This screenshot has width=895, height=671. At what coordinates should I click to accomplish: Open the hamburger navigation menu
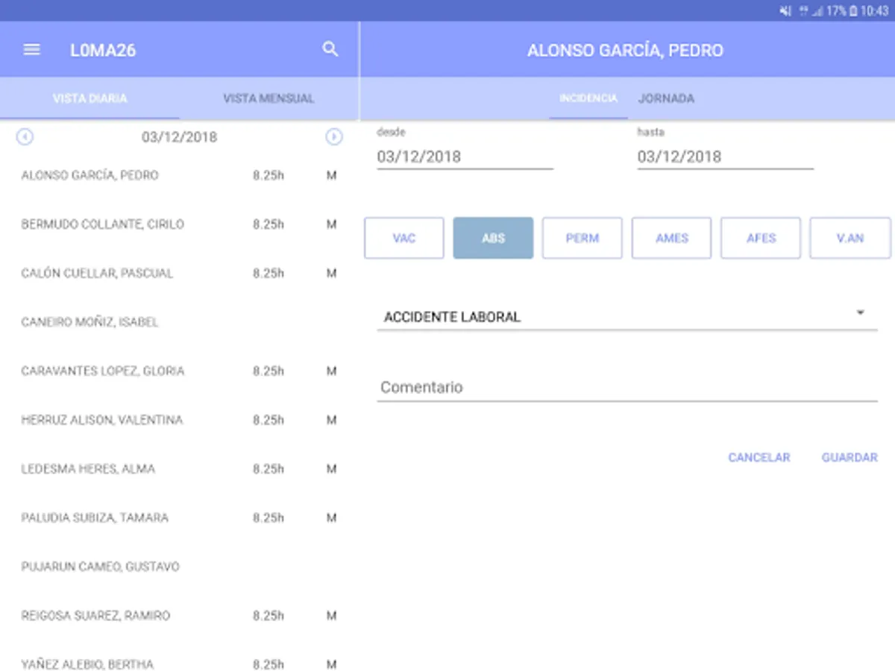click(x=31, y=50)
